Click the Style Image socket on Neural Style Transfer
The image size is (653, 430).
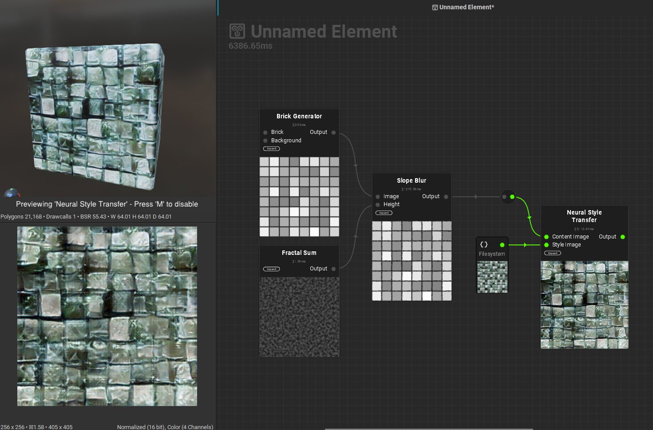[546, 245]
